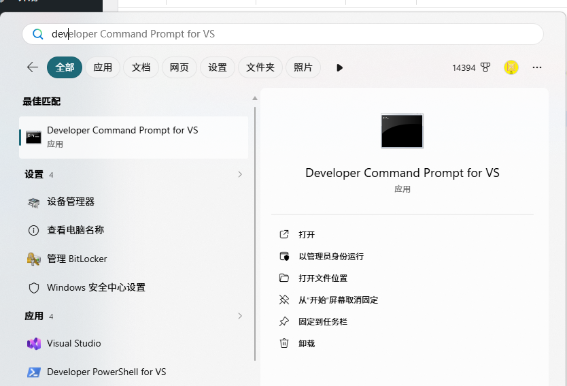Show more filters with play arrow

click(339, 67)
